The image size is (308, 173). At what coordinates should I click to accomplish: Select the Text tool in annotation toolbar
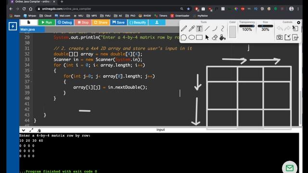[x=199, y=29]
